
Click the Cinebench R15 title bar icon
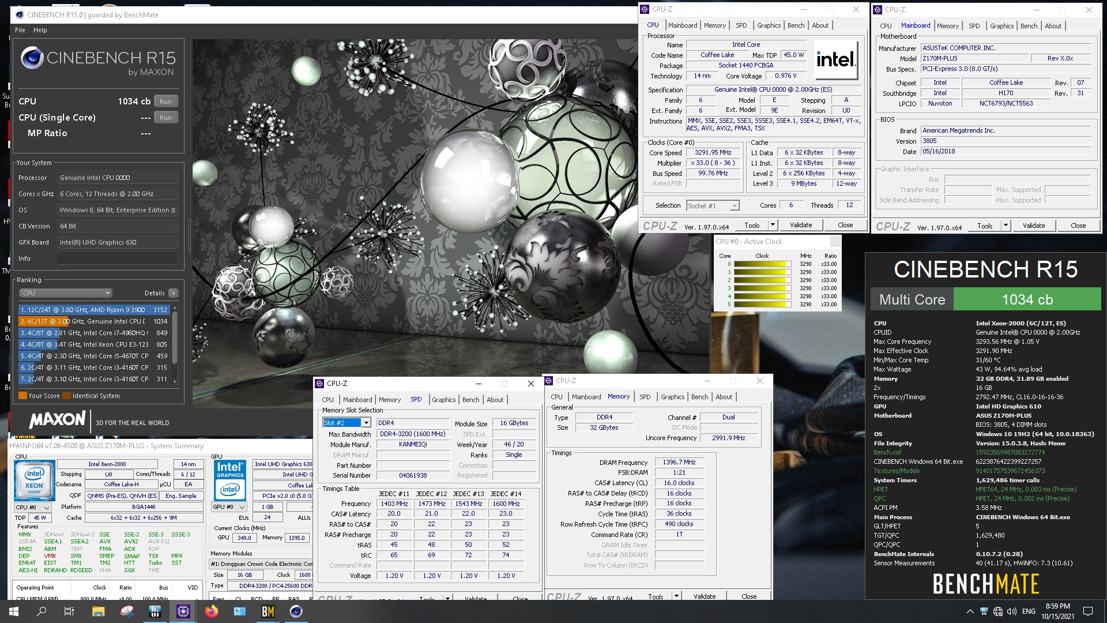pos(20,14)
